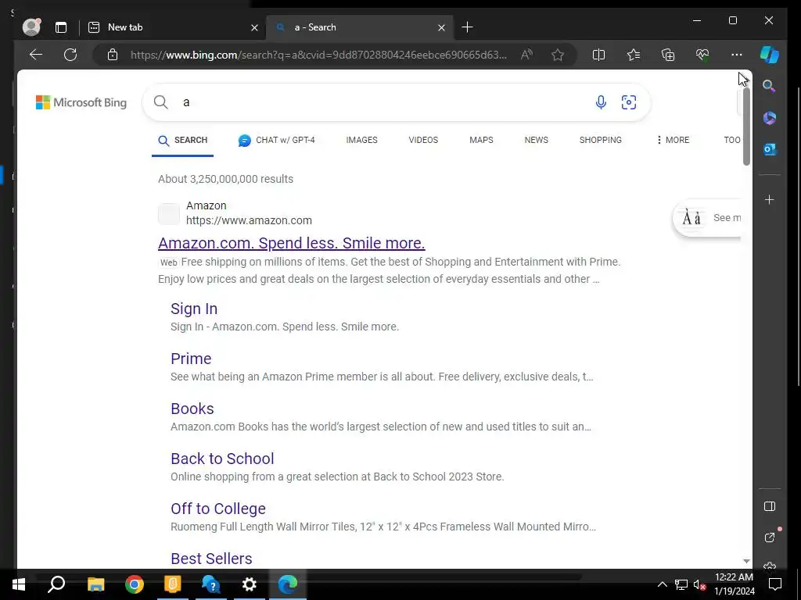View site information lock icon

tap(113, 55)
